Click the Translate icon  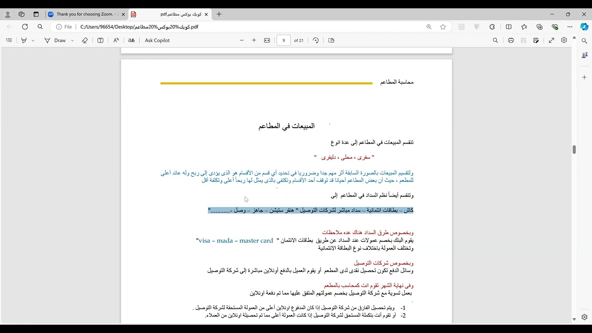[131, 40]
